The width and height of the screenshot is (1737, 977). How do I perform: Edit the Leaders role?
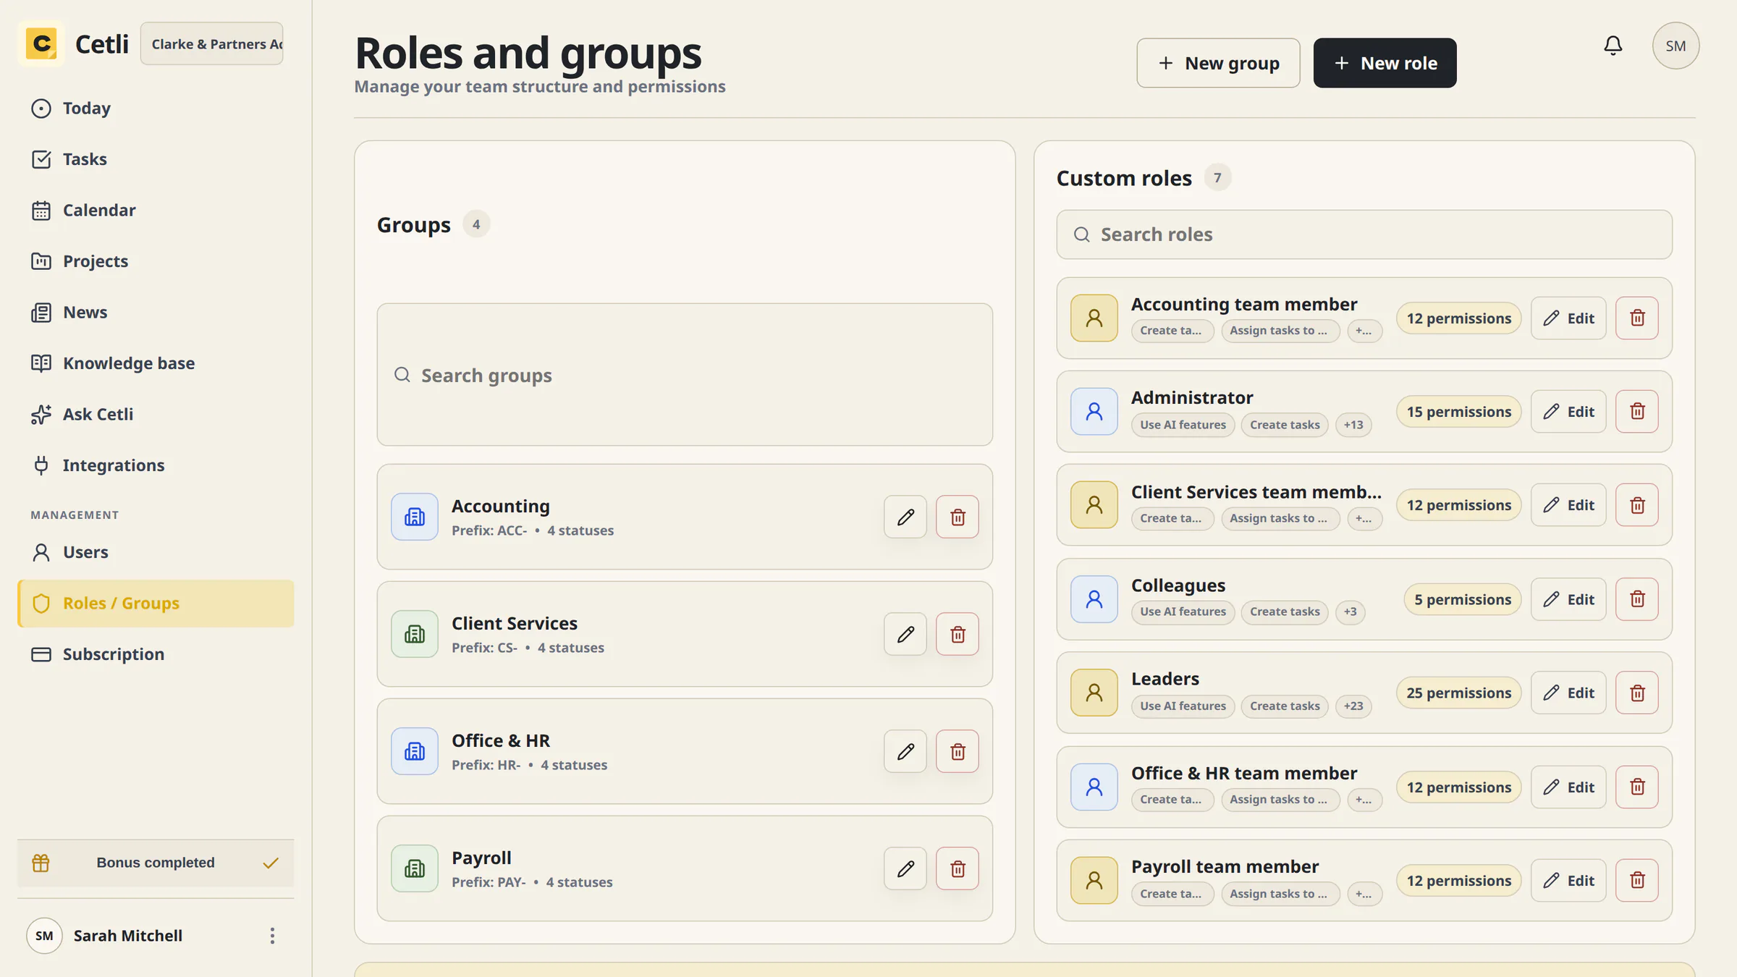1568,693
